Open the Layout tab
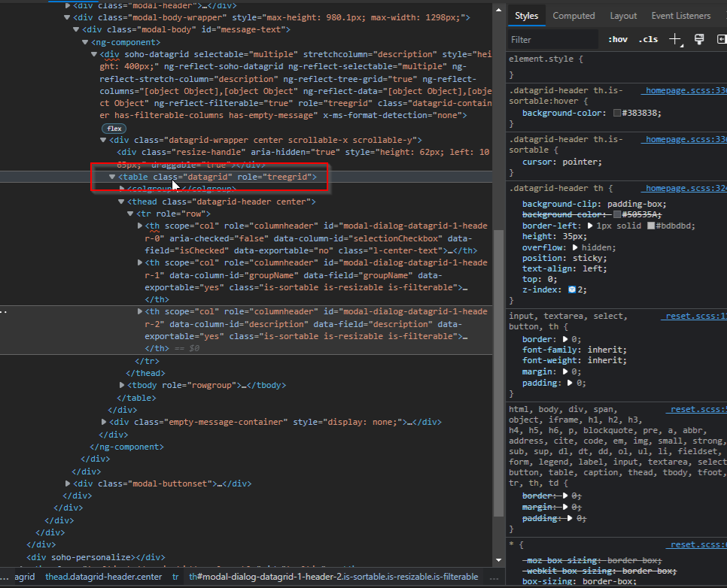This screenshot has height=588, width=727. (623, 16)
